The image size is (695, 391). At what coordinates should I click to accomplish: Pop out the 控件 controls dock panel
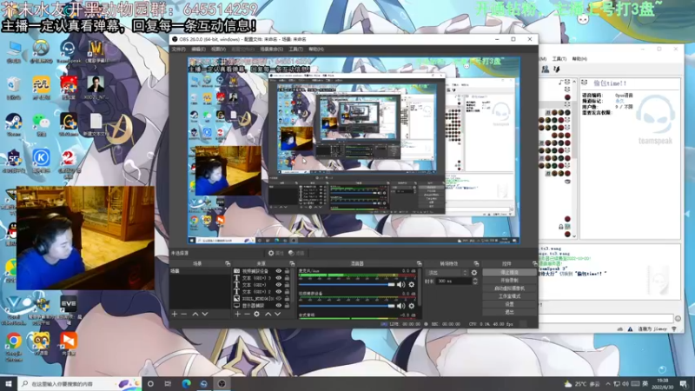click(534, 264)
